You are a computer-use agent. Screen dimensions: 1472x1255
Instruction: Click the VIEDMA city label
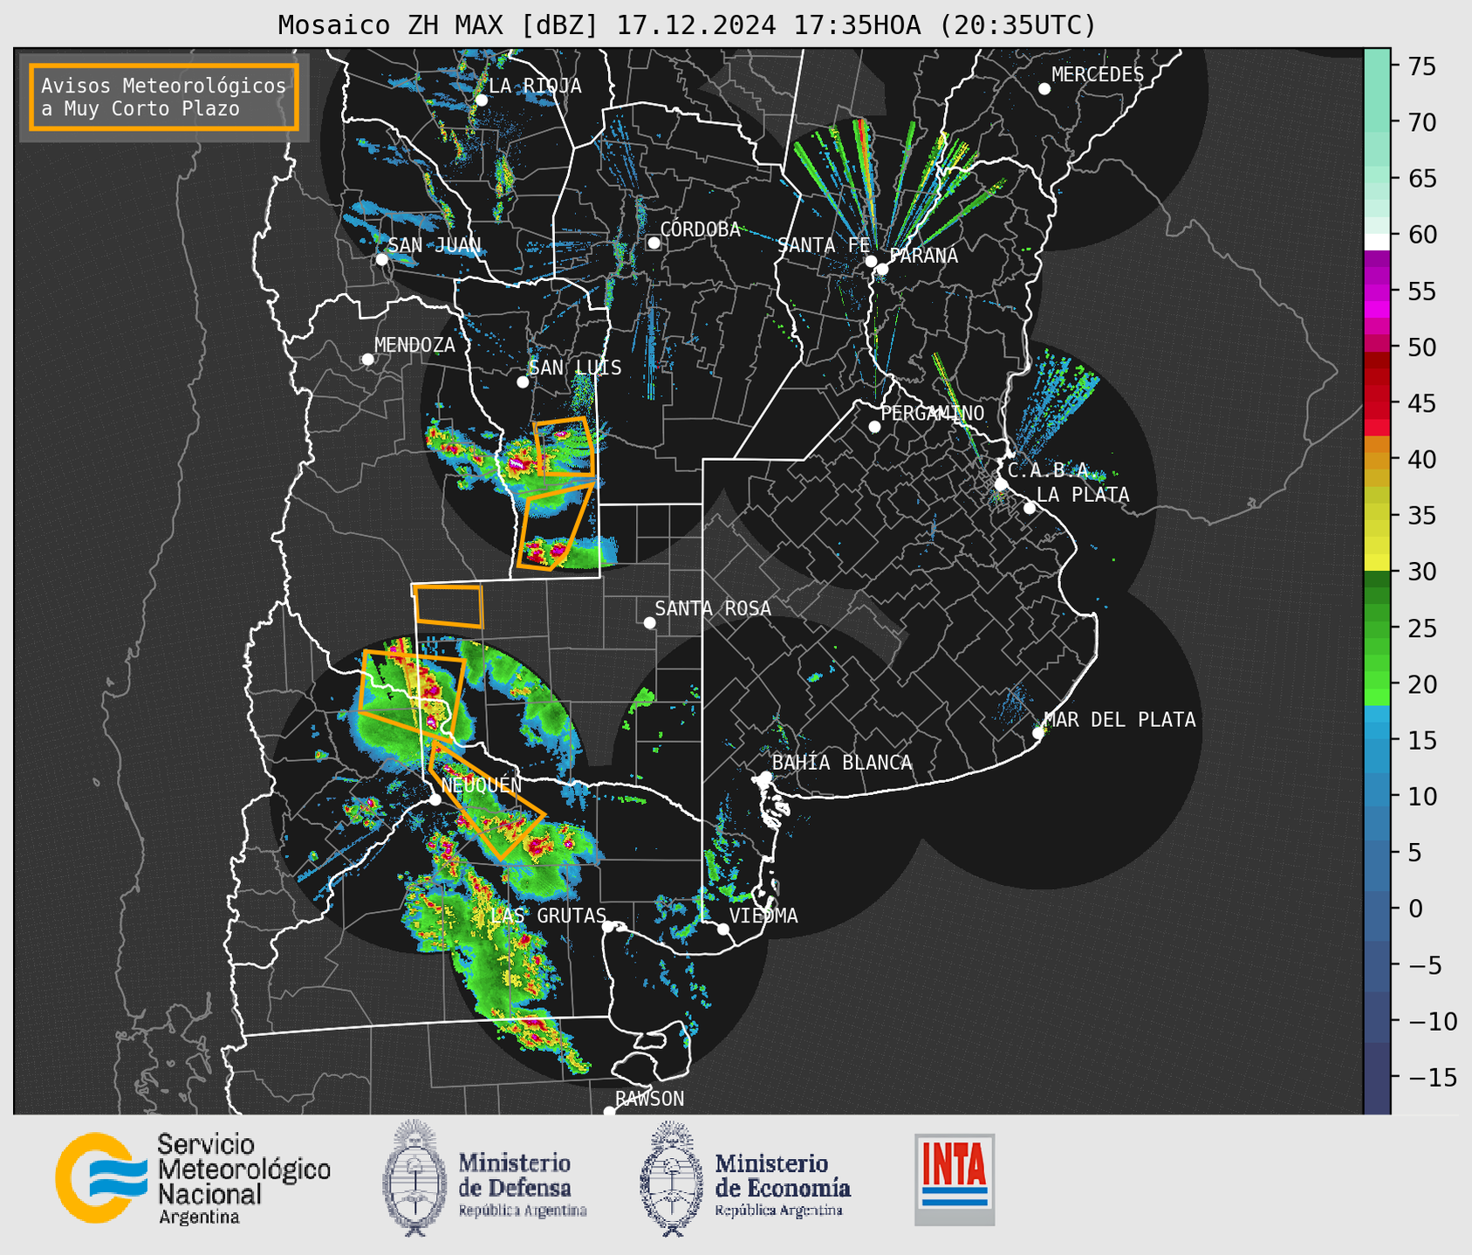[x=763, y=916]
